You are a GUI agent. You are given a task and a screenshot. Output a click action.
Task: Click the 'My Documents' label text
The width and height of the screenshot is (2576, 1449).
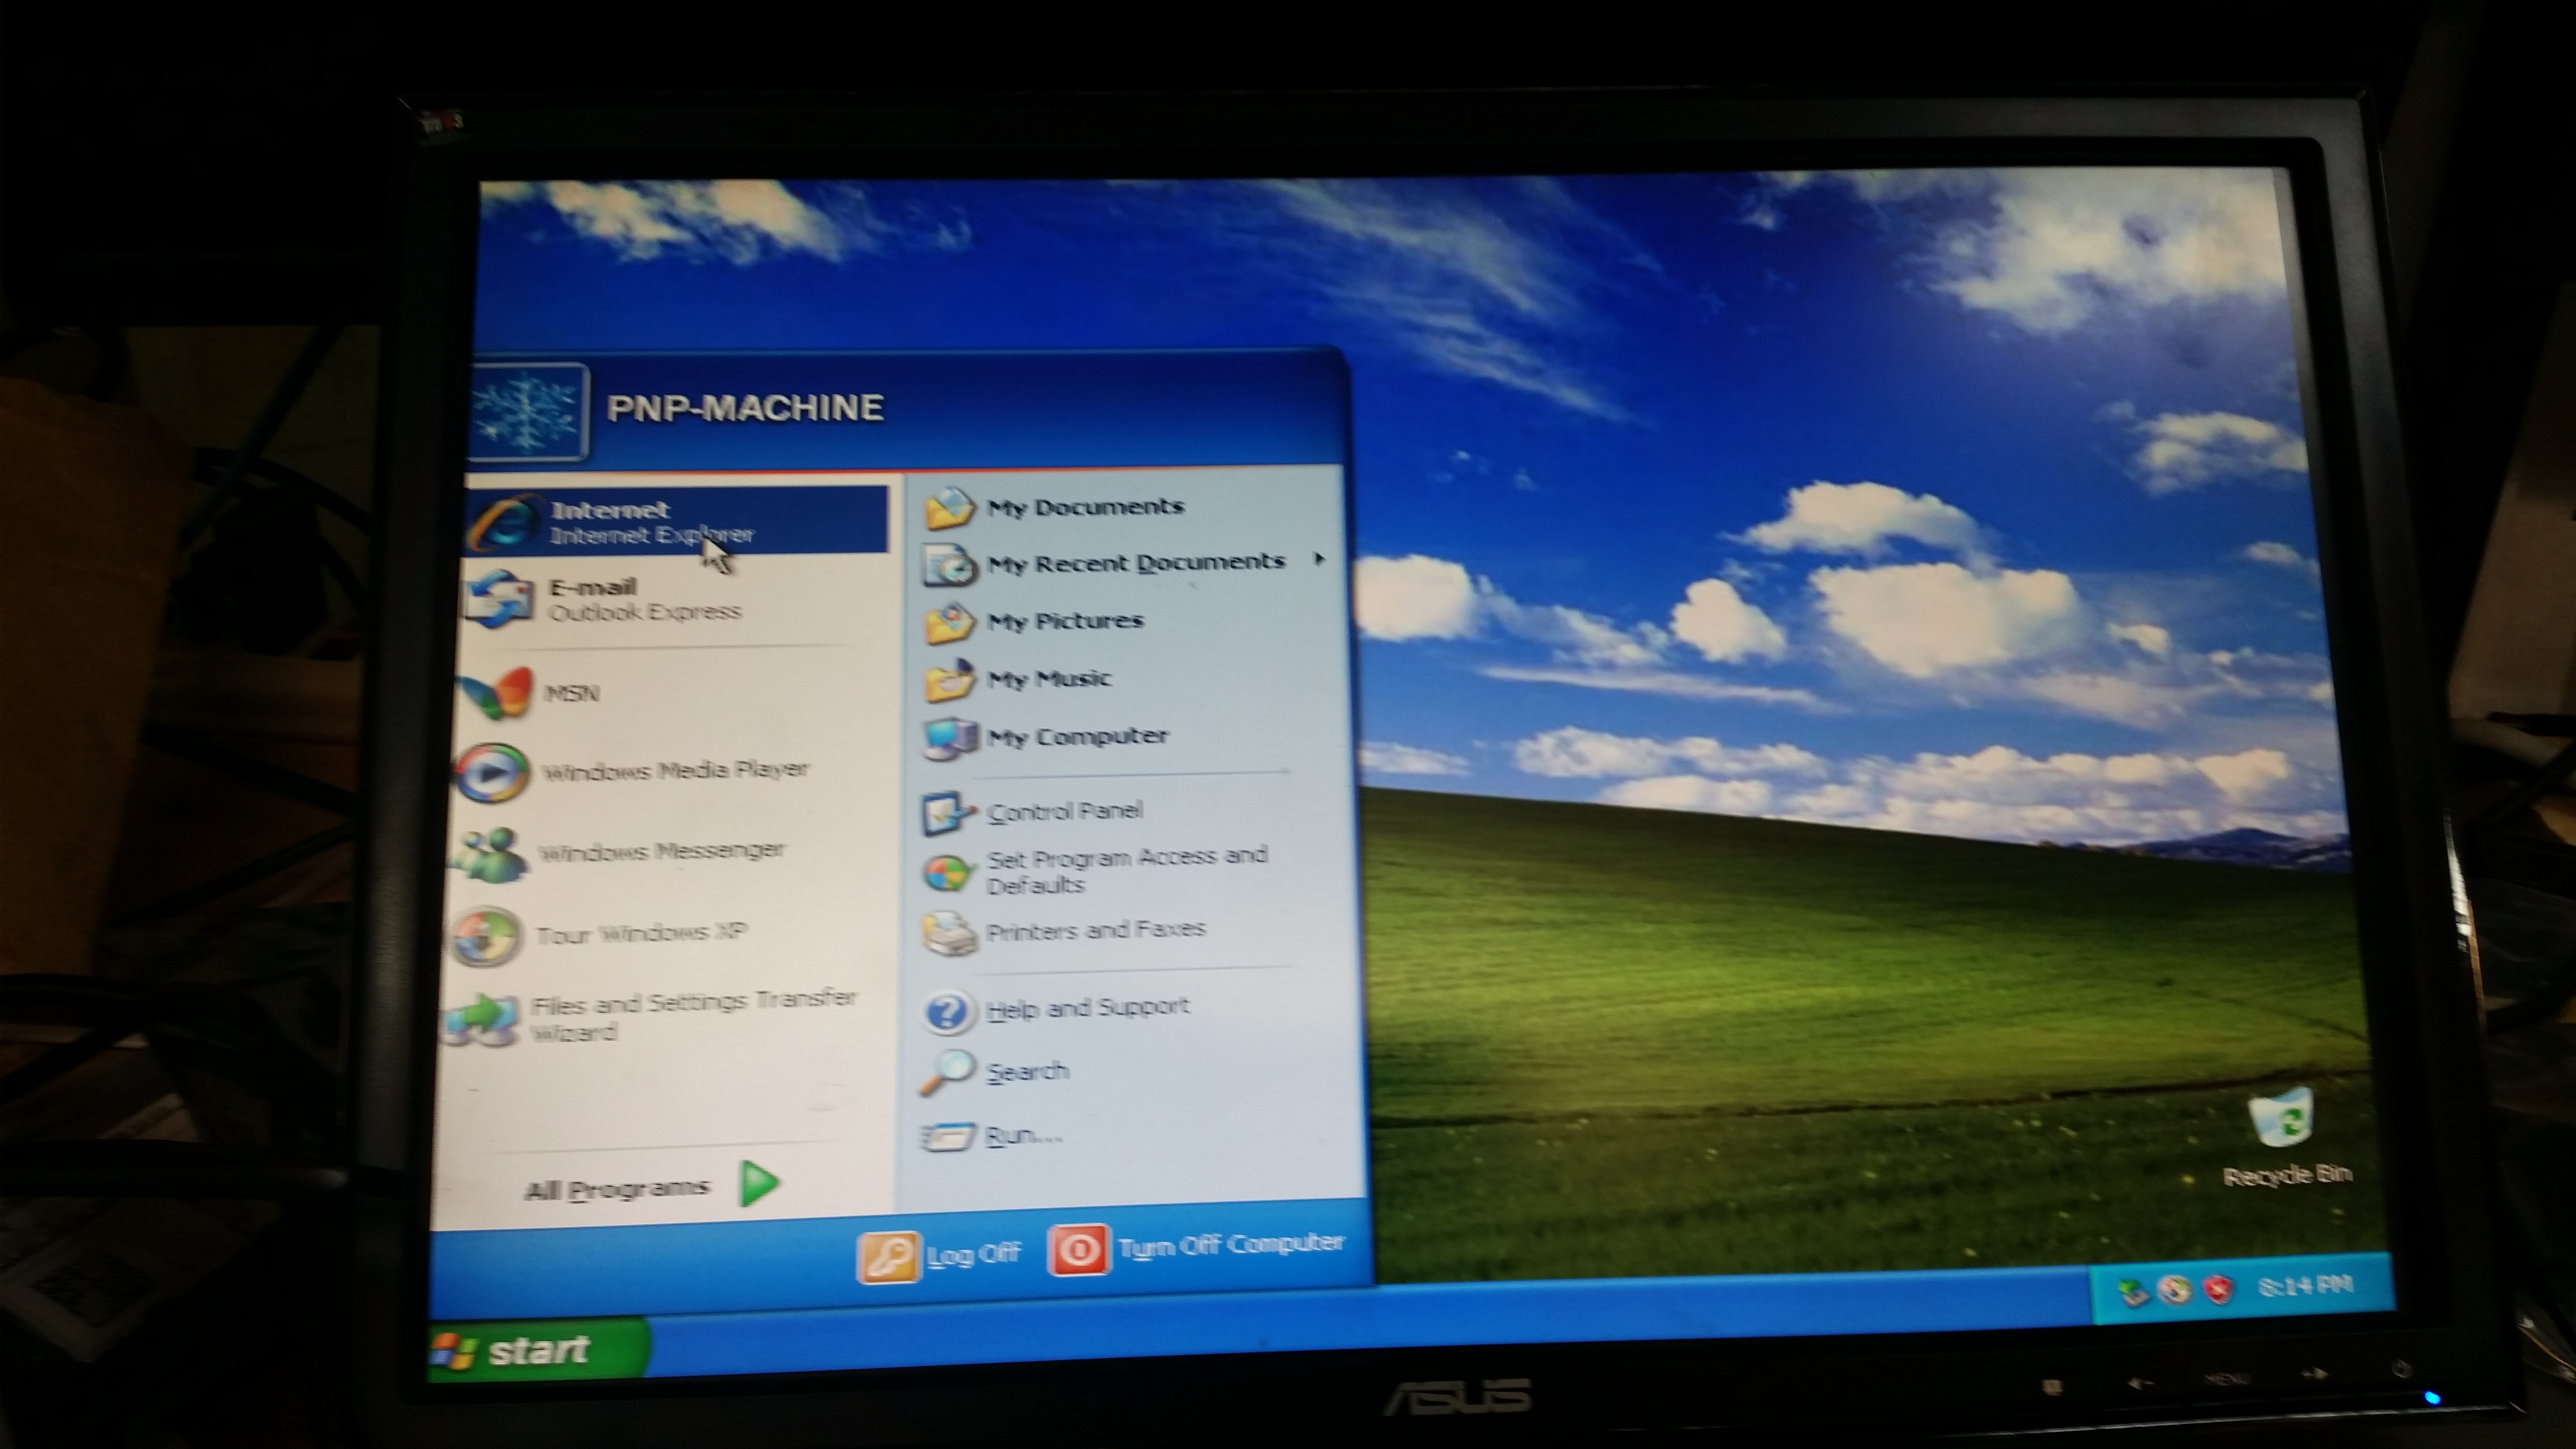[x=1085, y=507]
